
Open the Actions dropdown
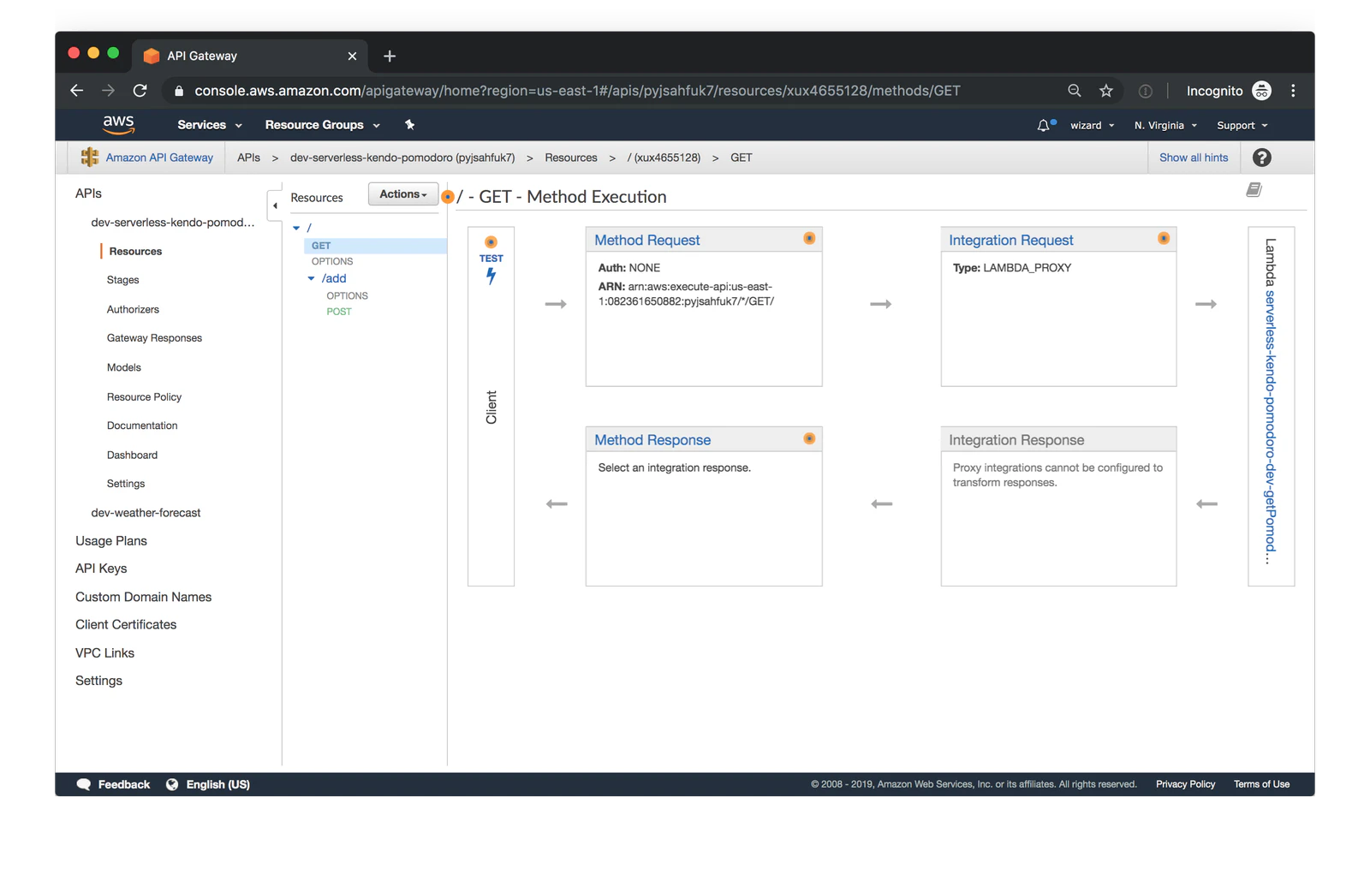pos(402,193)
